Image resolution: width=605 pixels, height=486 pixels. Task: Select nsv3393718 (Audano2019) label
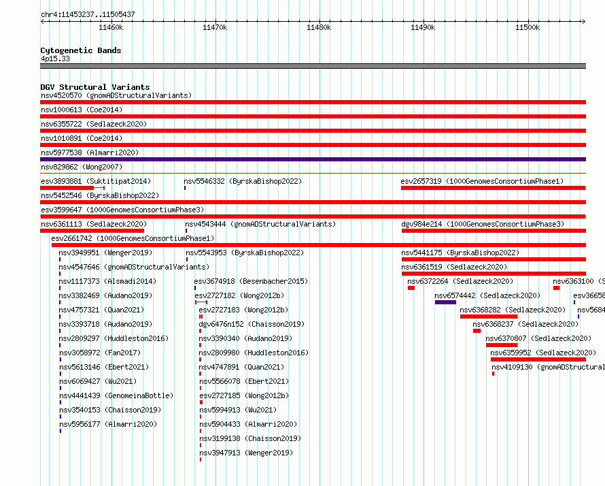(x=106, y=324)
